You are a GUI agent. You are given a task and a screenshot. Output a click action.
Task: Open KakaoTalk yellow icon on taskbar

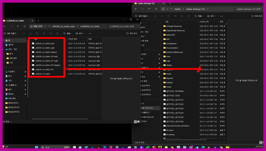[160, 147]
